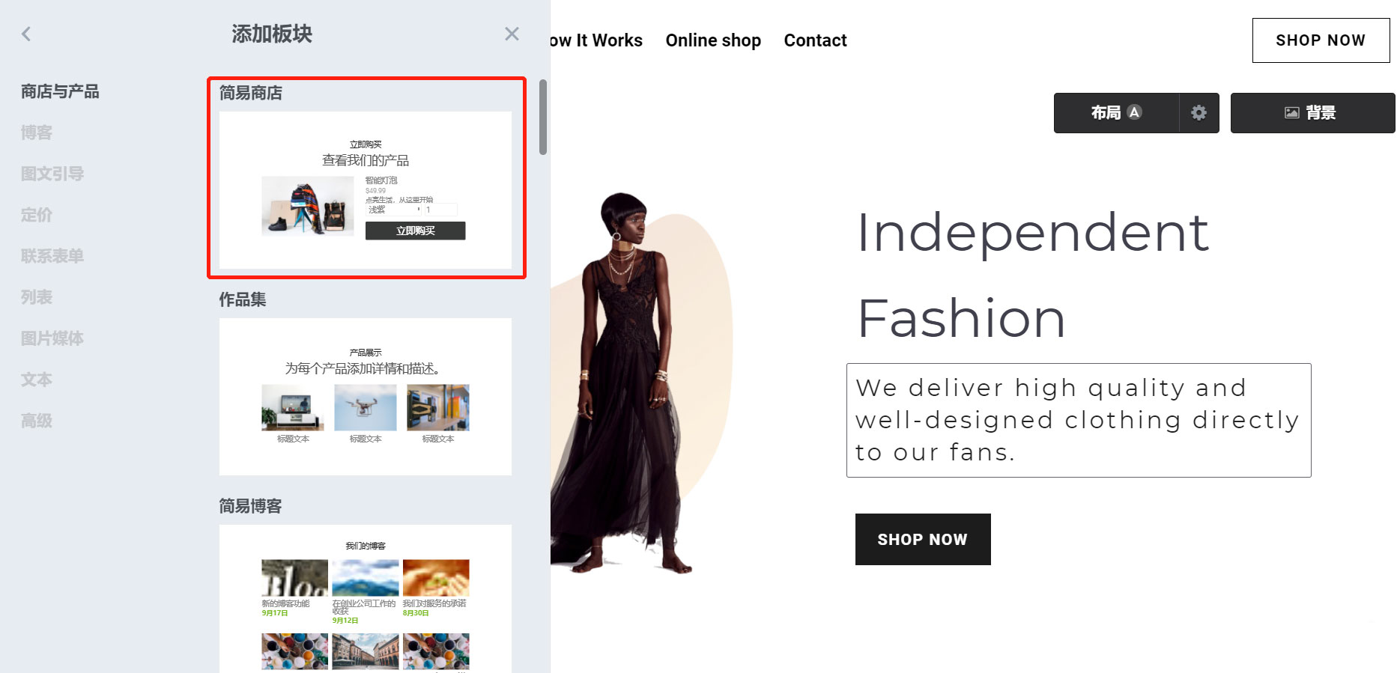1400x673 pixels.
Task: Open the 联系表单 category
Action: click(52, 256)
